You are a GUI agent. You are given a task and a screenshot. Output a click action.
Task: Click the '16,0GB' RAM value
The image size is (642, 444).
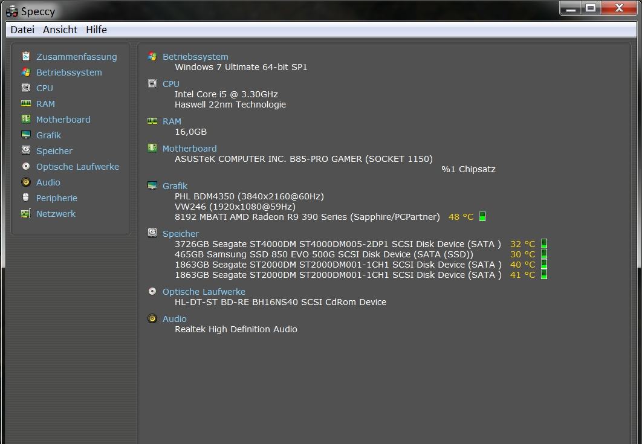tap(191, 132)
